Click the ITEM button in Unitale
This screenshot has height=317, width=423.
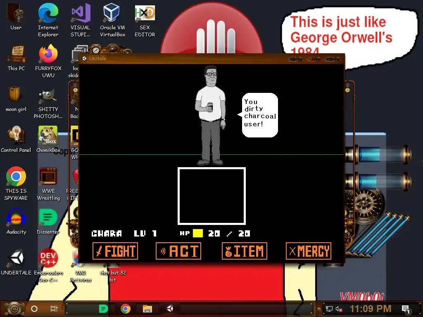tap(245, 251)
